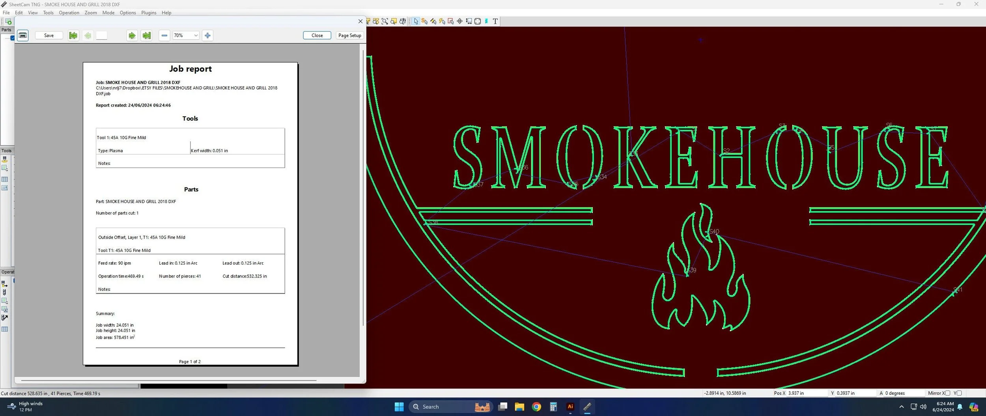Click the G-code tool icon in Tools panel
This screenshot has height=416, width=986.
point(5,168)
